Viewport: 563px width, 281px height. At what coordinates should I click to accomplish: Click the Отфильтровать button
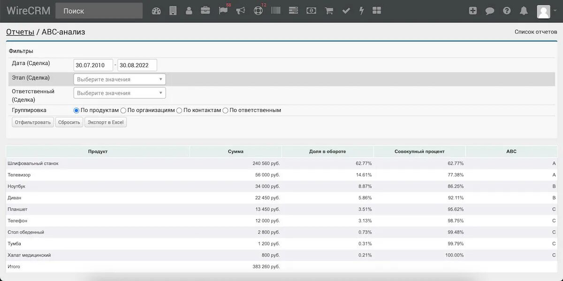pyautogui.click(x=33, y=122)
